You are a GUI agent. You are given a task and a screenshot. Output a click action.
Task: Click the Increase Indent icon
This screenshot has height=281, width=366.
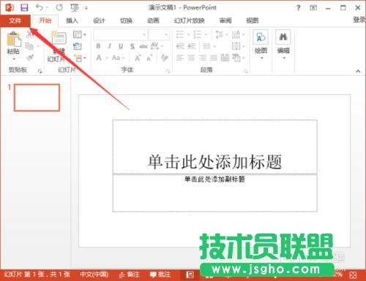tap(192, 46)
